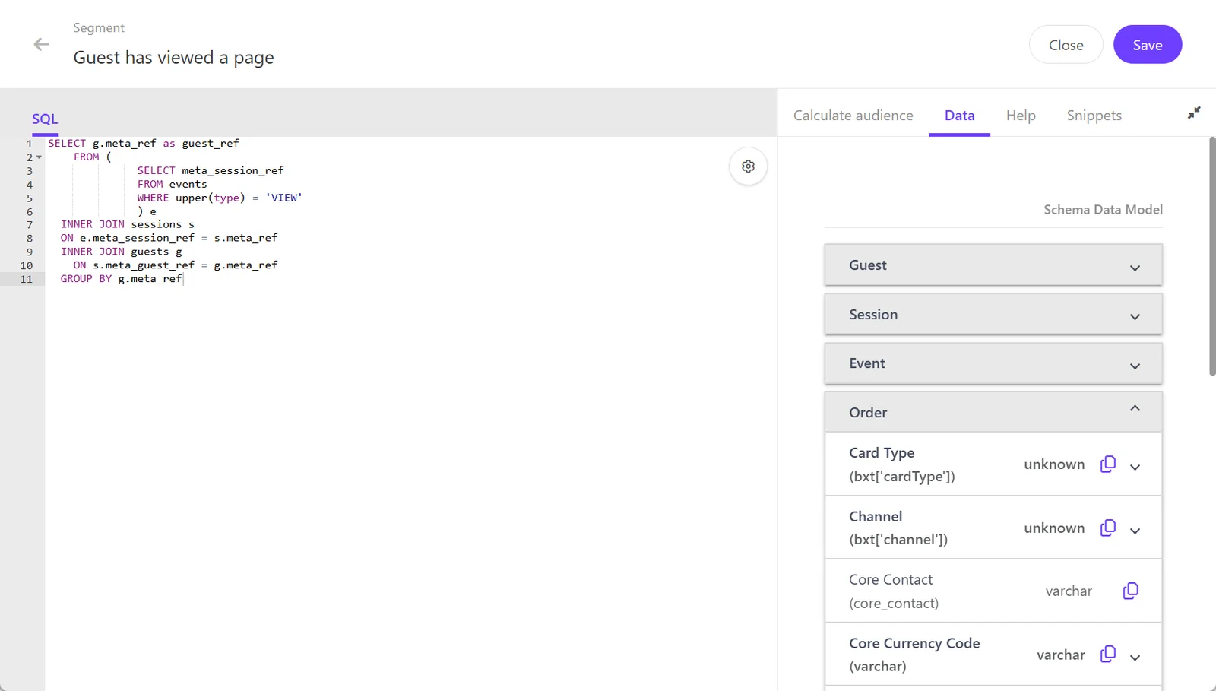Click line number 1 in the gutter
This screenshot has height=691, width=1216.
30,144
